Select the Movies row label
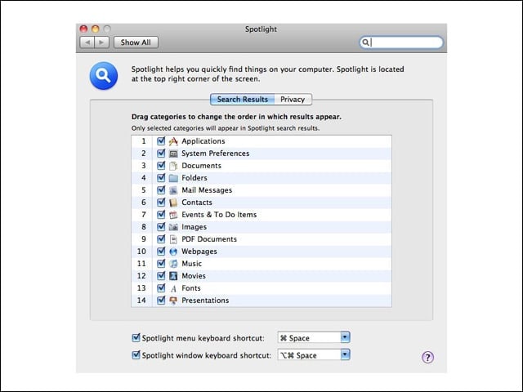 click(x=194, y=276)
